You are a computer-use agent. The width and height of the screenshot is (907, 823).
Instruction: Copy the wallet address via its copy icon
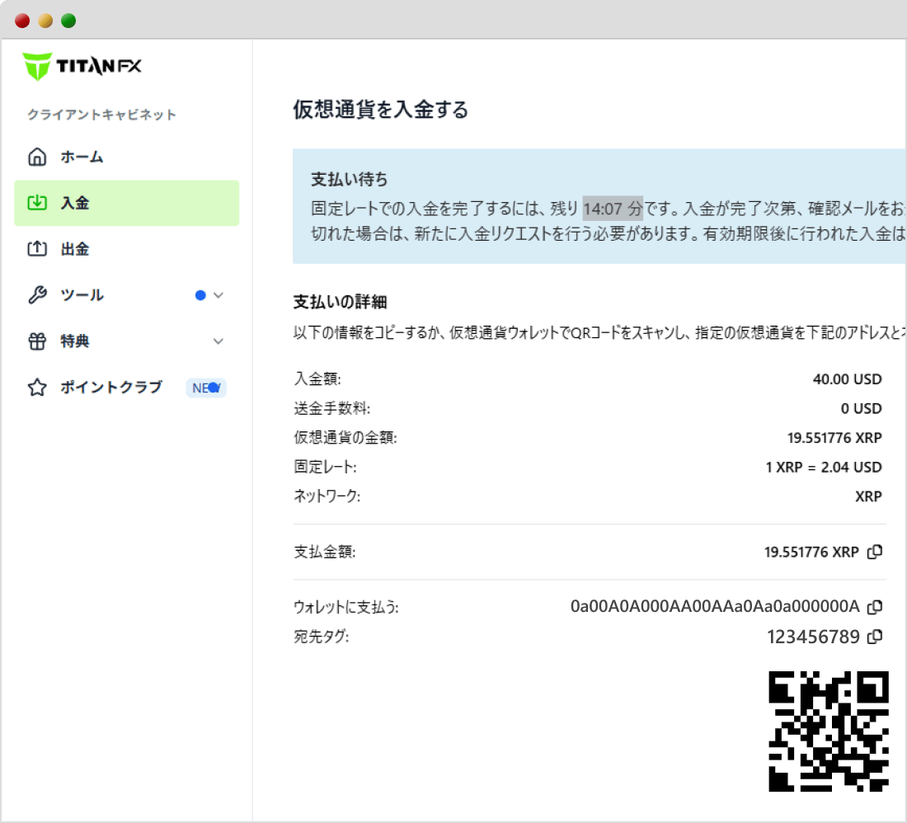click(876, 606)
